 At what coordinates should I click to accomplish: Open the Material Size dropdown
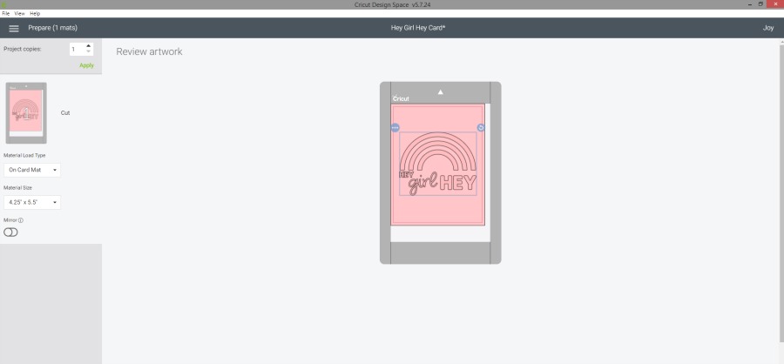32,203
